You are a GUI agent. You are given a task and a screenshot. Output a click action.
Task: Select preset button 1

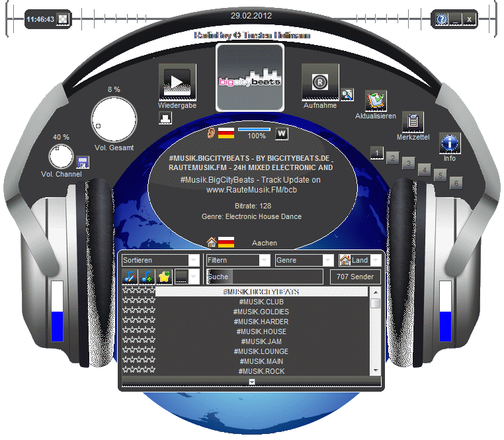coord(377,153)
